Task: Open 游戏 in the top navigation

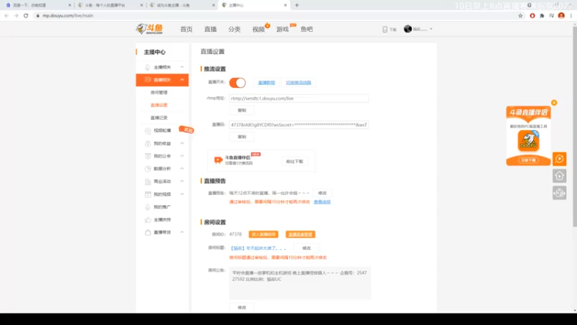Action: click(283, 29)
